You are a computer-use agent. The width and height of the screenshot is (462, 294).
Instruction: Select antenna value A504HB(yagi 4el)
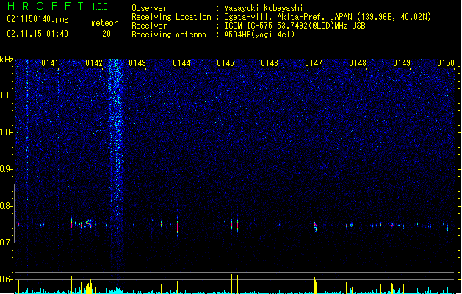pos(259,35)
